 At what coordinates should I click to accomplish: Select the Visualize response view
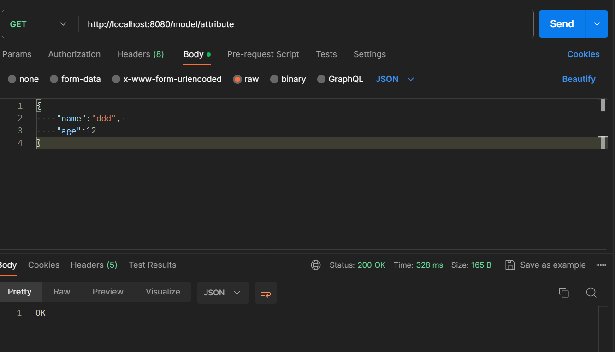pyautogui.click(x=163, y=292)
